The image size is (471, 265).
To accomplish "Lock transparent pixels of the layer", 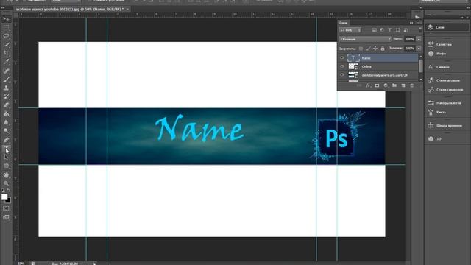I will pyautogui.click(x=361, y=49).
